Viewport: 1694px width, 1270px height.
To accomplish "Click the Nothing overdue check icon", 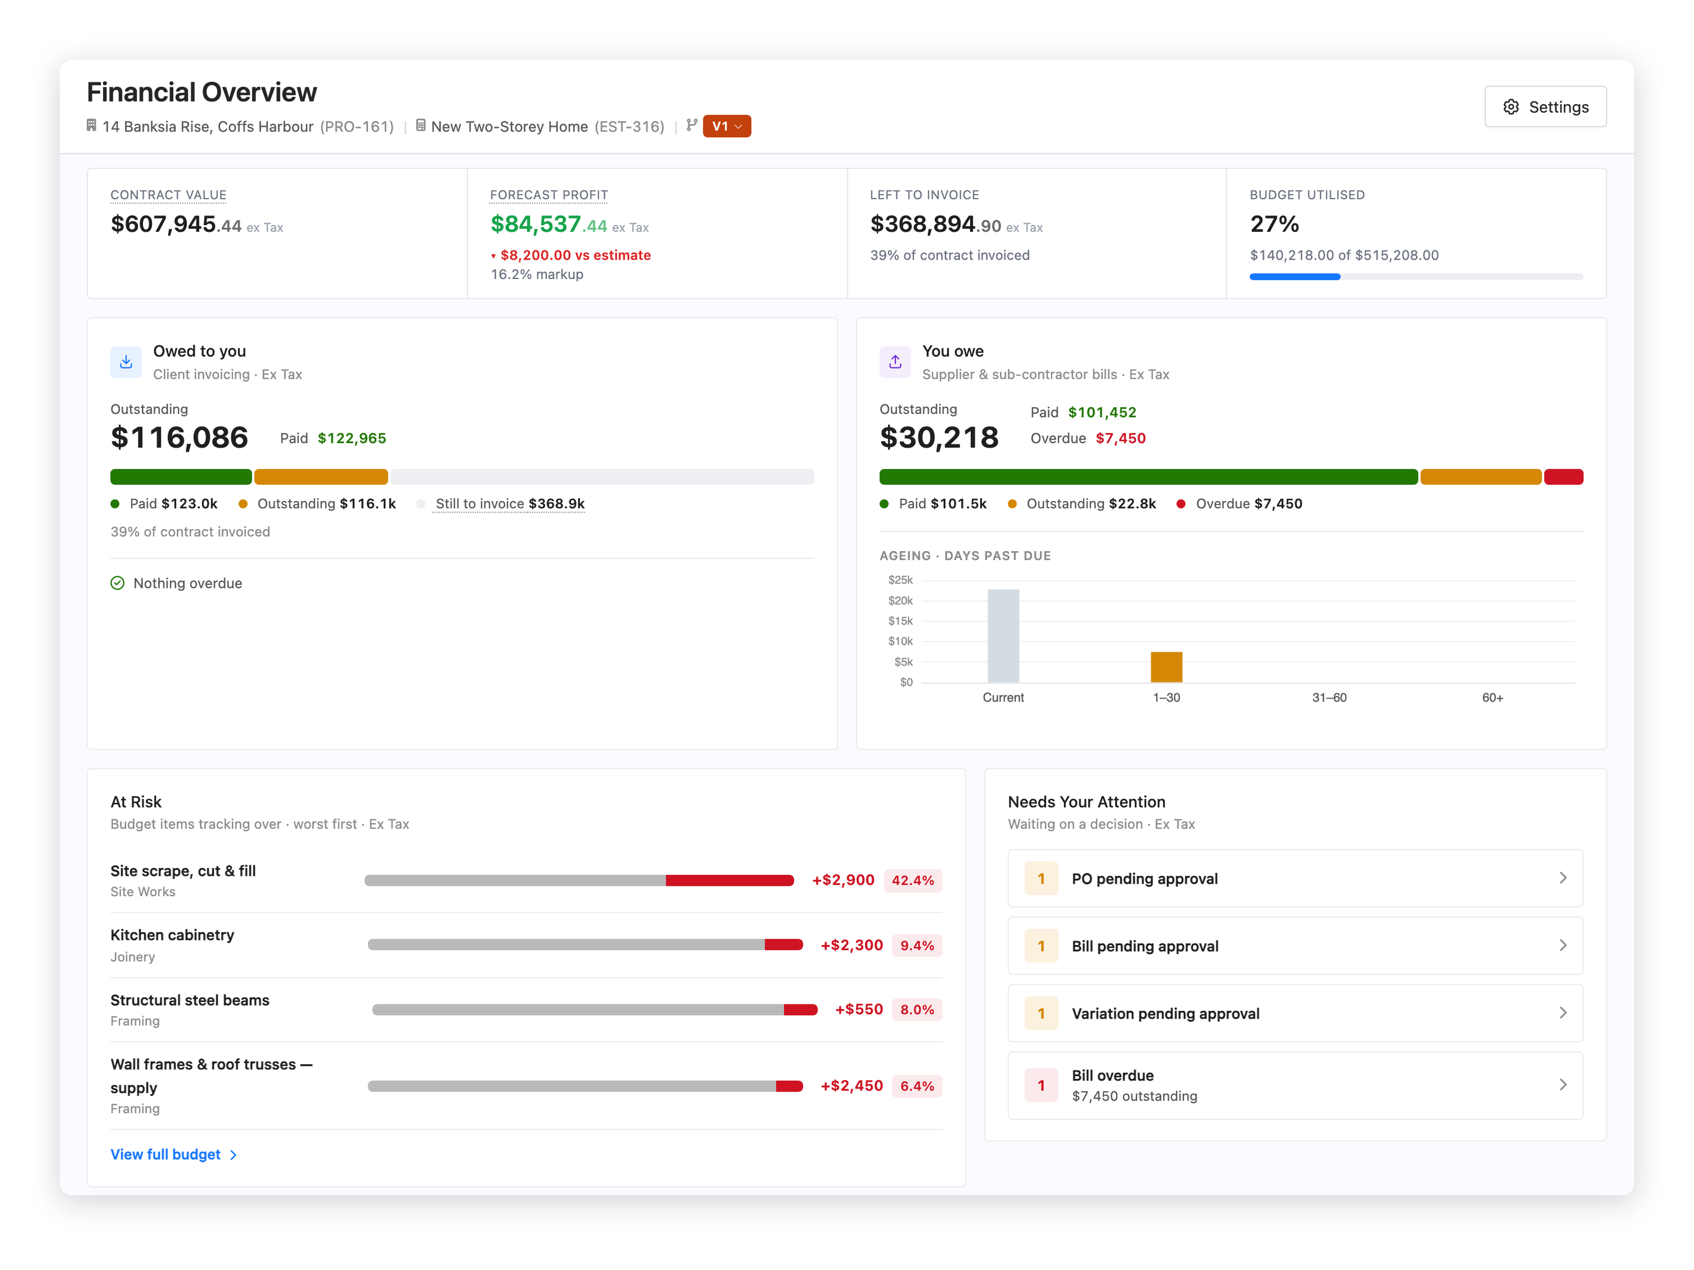I will coord(117,583).
